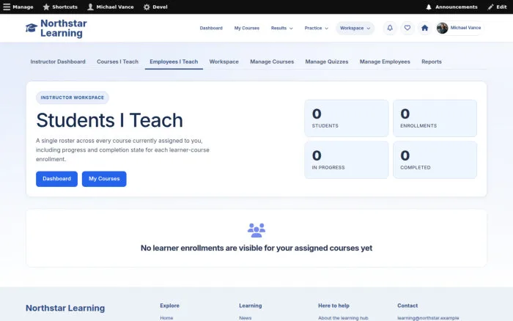The width and height of the screenshot is (513, 321).
Task: Open the Manage Courses tab
Action: [x=272, y=62]
